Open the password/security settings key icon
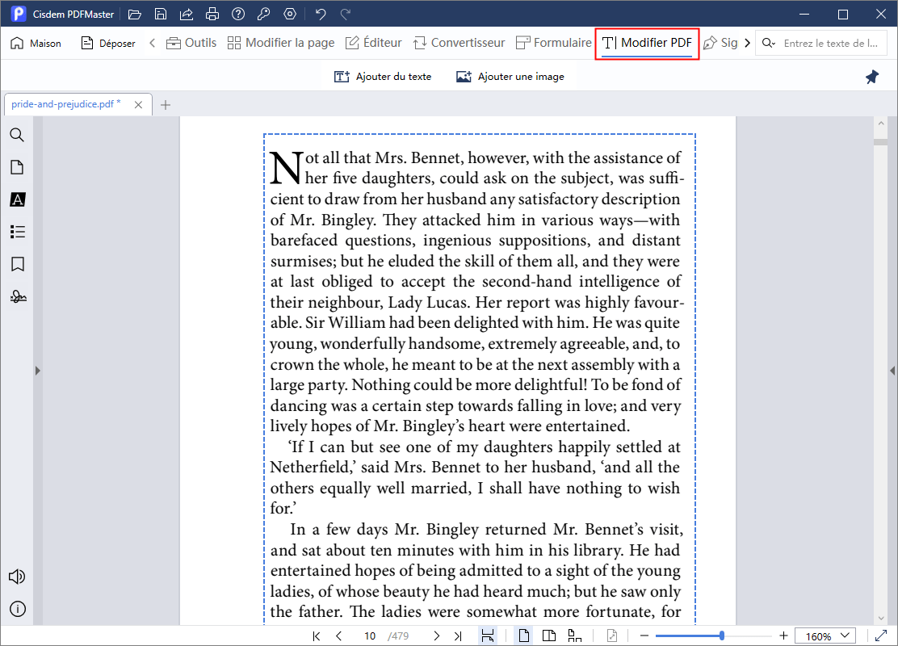This screenshot has width=898, height=646. click(262, 13)
